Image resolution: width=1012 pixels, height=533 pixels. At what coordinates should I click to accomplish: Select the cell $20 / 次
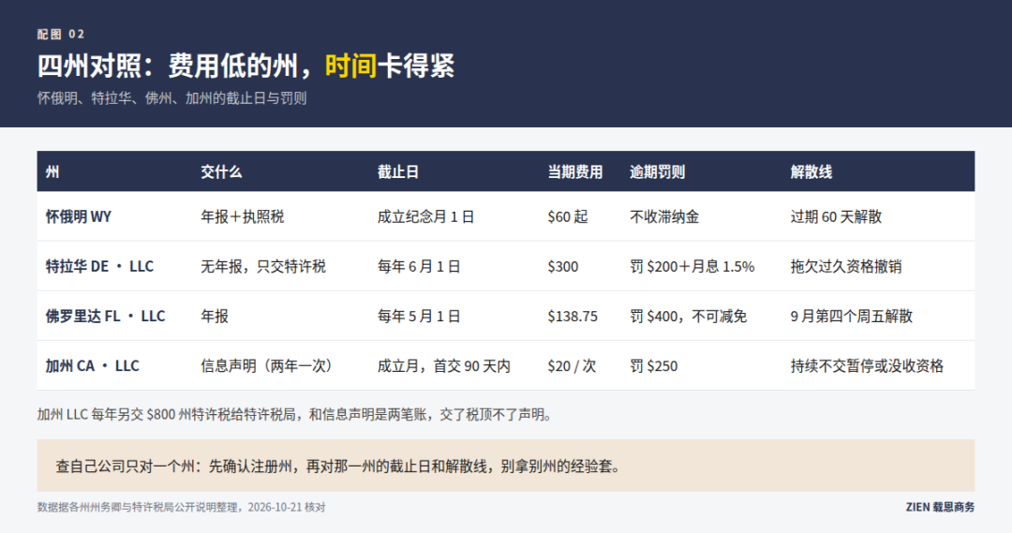pos(572,366)
